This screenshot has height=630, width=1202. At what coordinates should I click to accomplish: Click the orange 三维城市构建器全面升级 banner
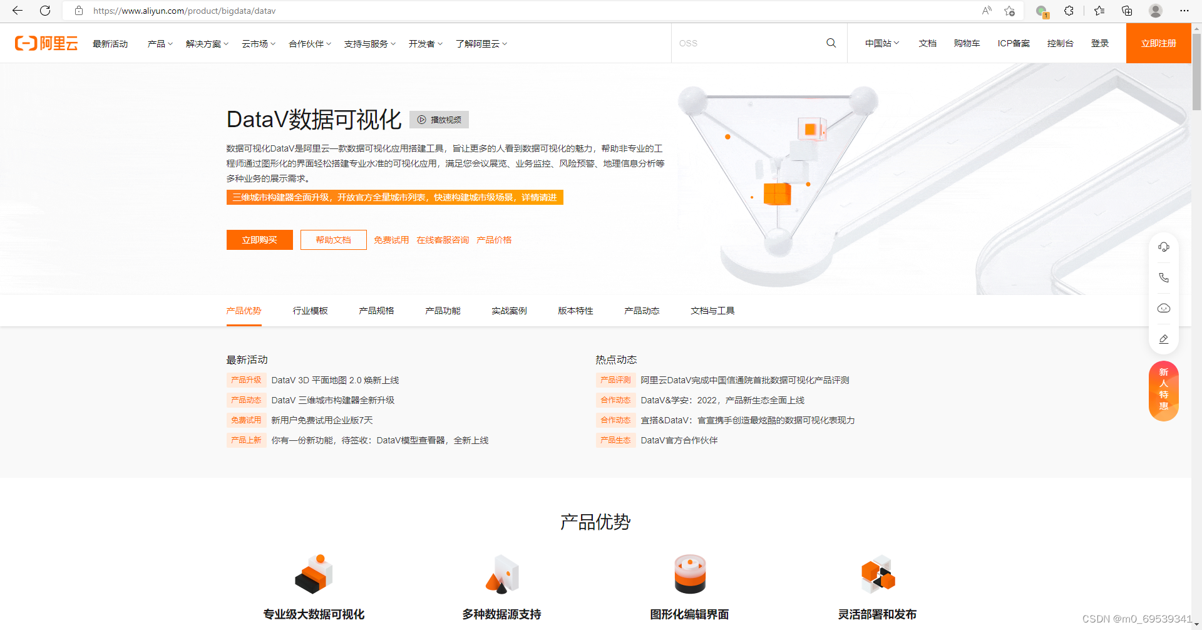coord(395,197)
